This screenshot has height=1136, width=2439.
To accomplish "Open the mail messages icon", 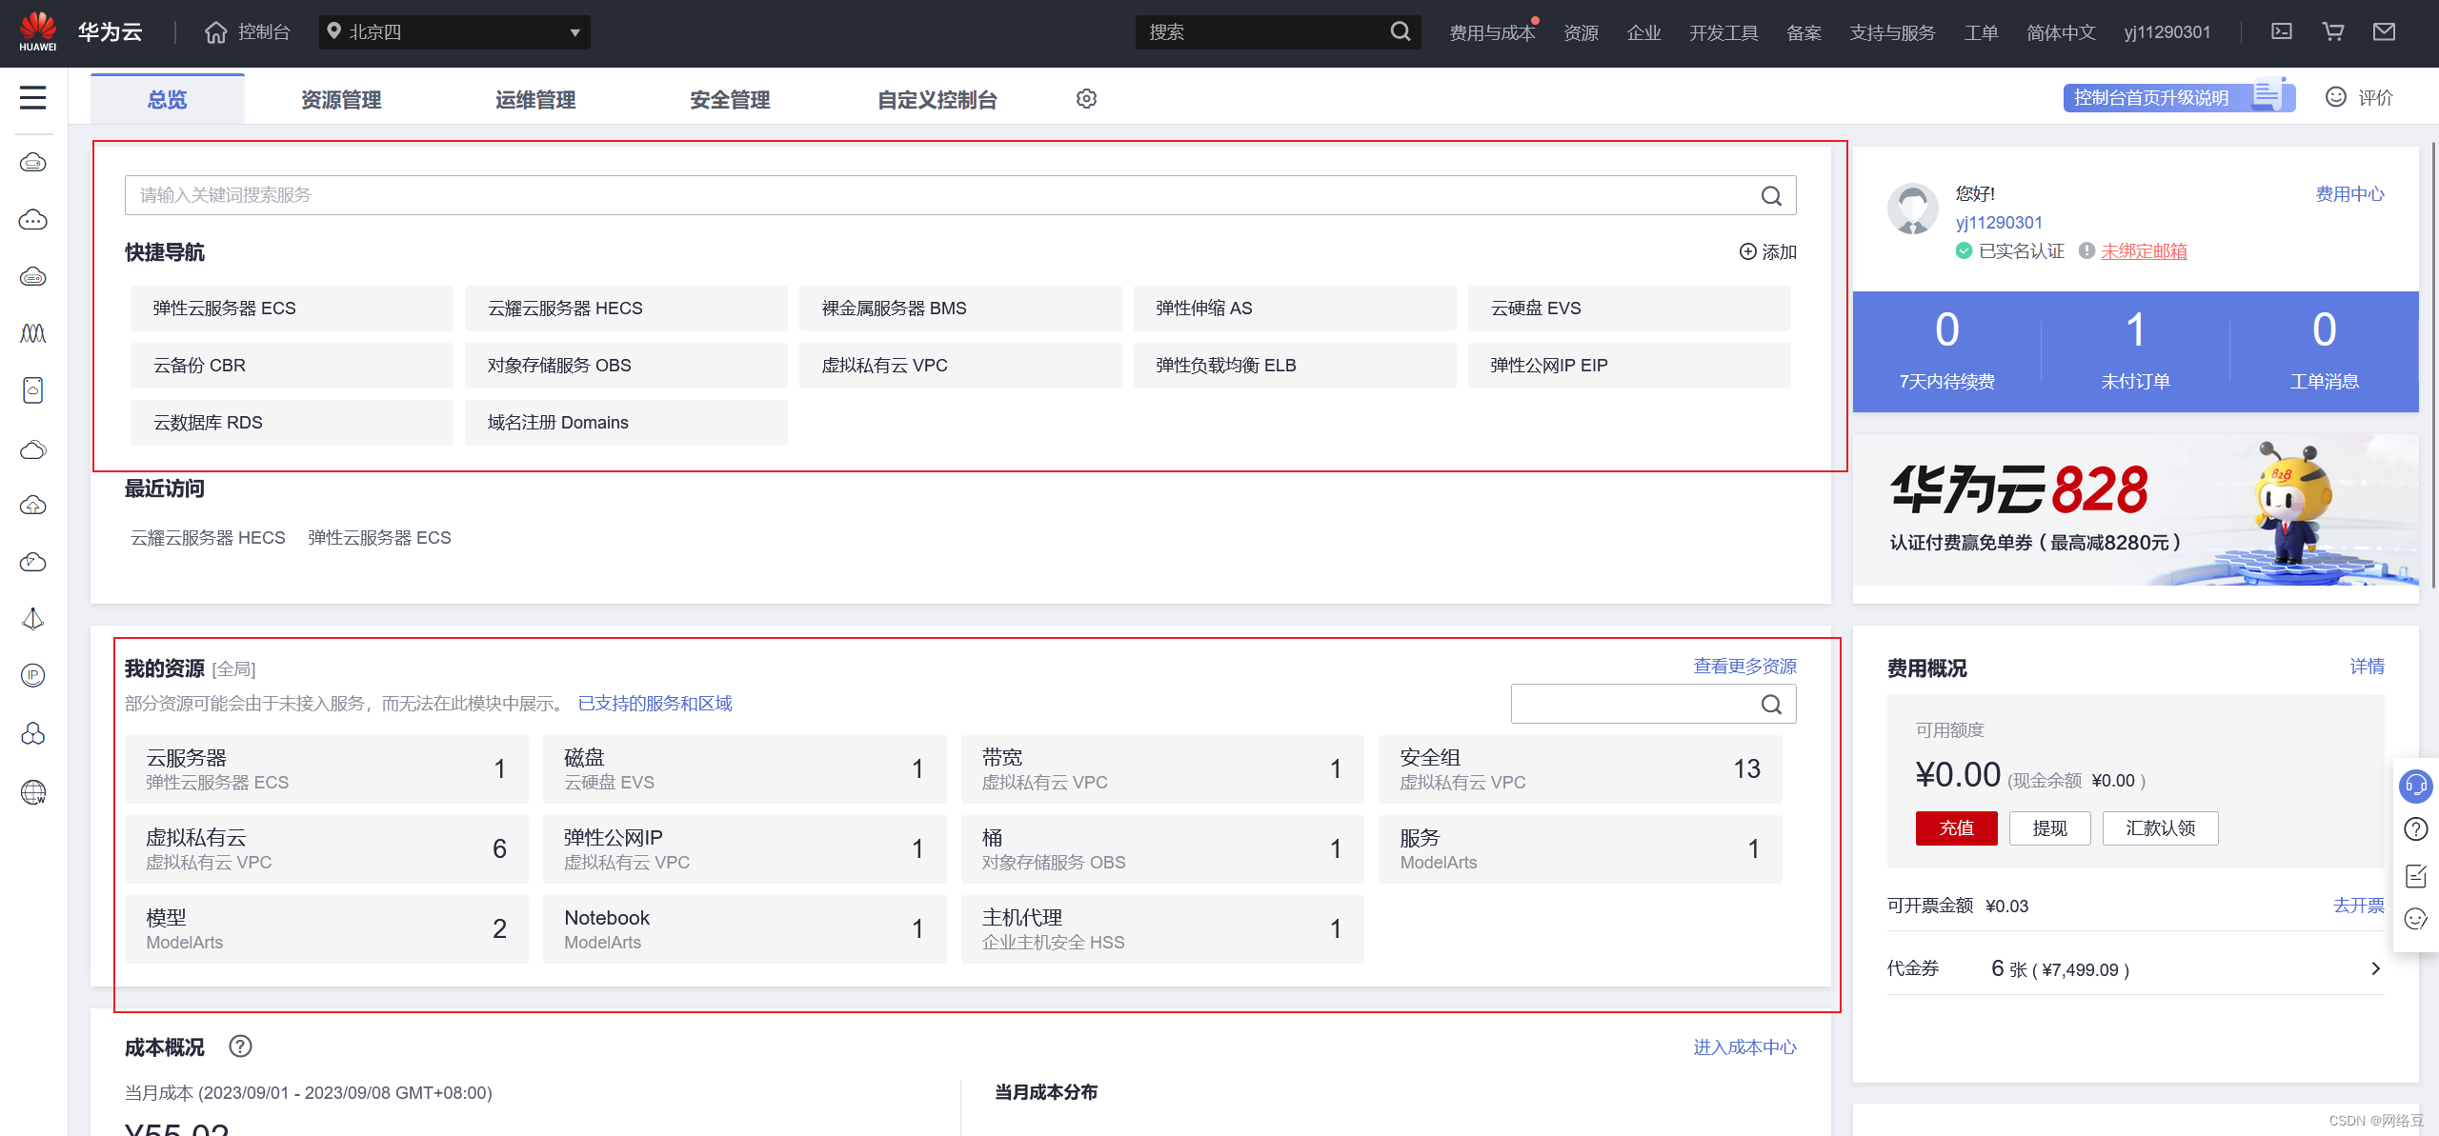I will pyautogui.click(x=2384, y=31).
